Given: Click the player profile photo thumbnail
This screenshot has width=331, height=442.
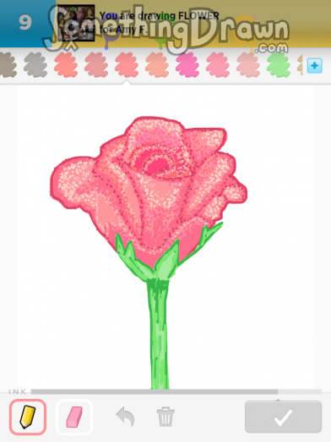Looking at the screenshot, I should (x=76, y=23).
